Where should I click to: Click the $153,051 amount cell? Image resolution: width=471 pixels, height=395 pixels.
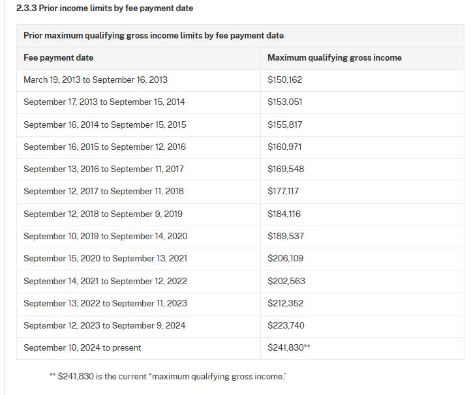pos(284,102)
